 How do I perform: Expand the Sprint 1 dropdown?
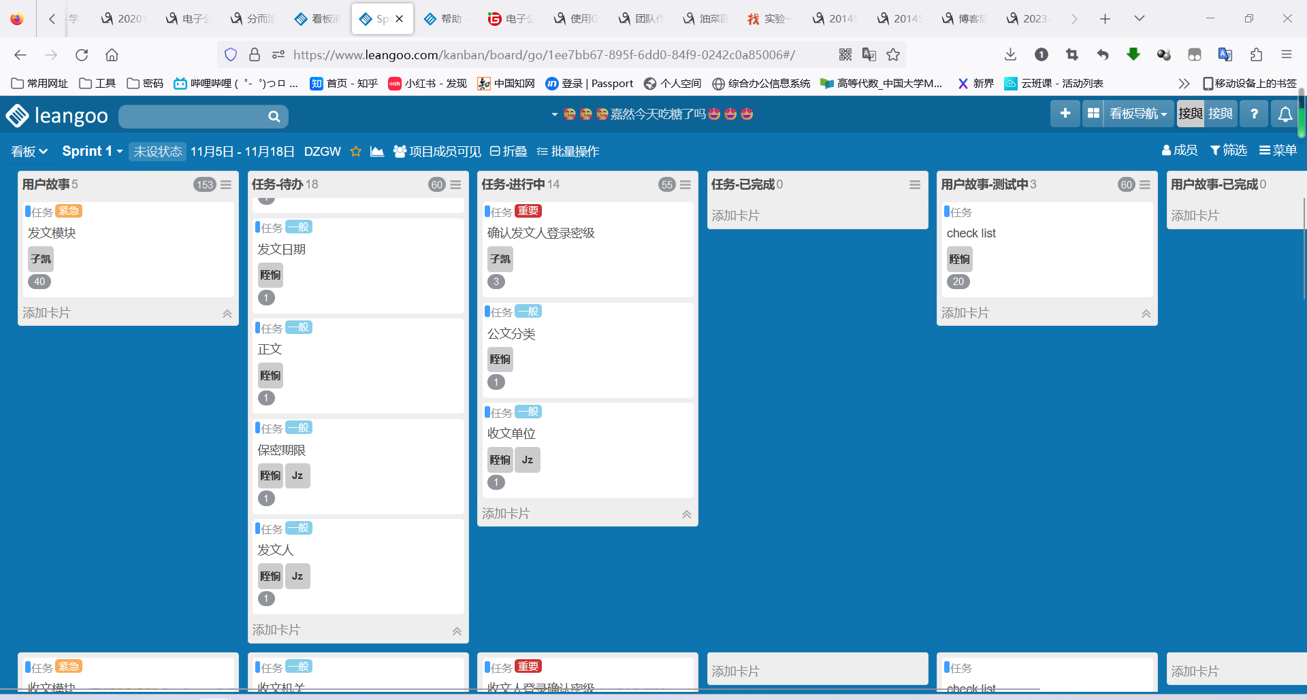(x=93, y=151)
